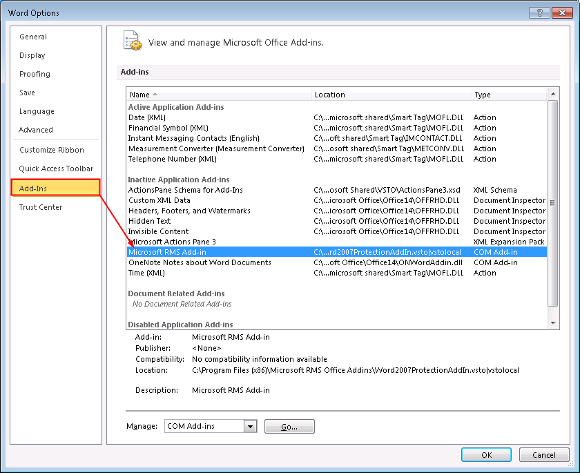Select Instant Messaging Contacts (English) add-in
Viewport: 580px width, 473px height.
coord(337,138)
